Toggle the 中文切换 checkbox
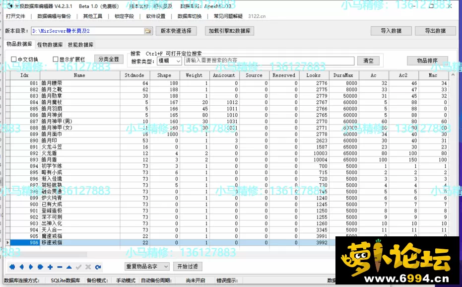The width and height of the screenshot is (462, 287). [x=13, y=59]
